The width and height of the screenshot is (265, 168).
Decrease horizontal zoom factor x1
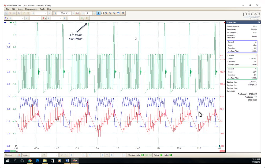point(83,13)
